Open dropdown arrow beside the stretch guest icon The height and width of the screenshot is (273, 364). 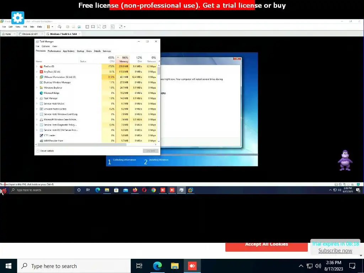point(125,27)
